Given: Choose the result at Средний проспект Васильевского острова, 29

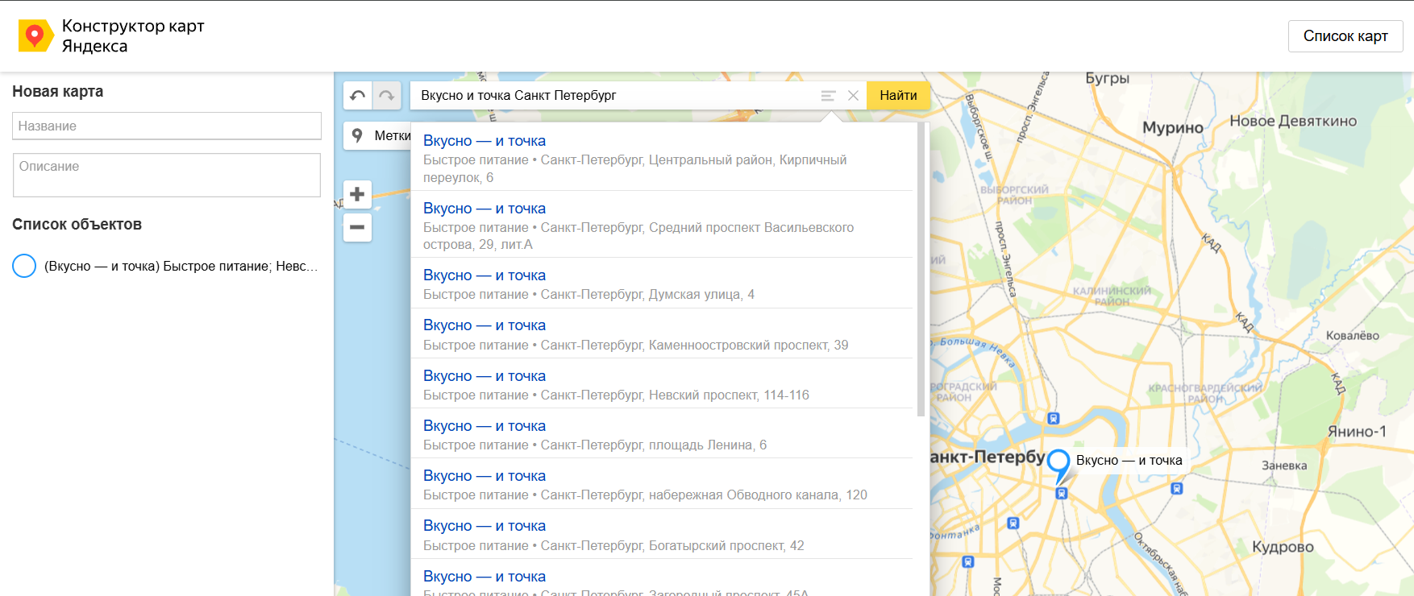Looking at the screenshot, I should coord(662,225).
